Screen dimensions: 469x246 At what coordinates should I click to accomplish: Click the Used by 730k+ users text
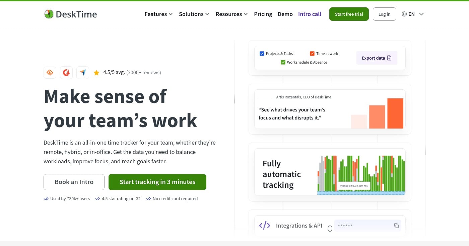coord(70,198)
